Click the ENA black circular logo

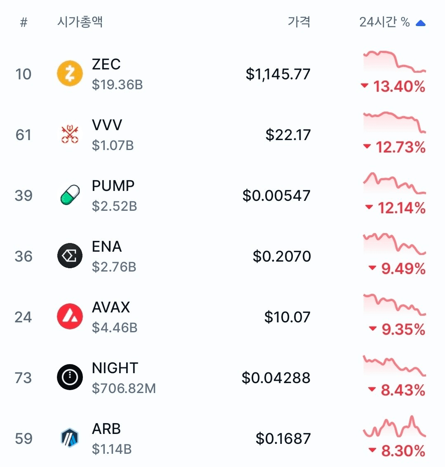tap(70, 255)
